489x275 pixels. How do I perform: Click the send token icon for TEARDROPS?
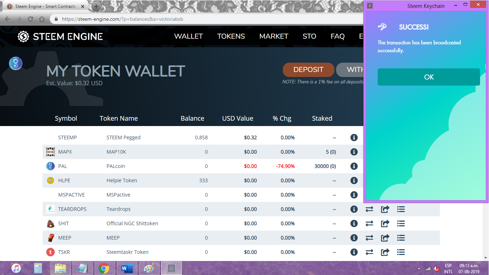click(x=385, y=209)
